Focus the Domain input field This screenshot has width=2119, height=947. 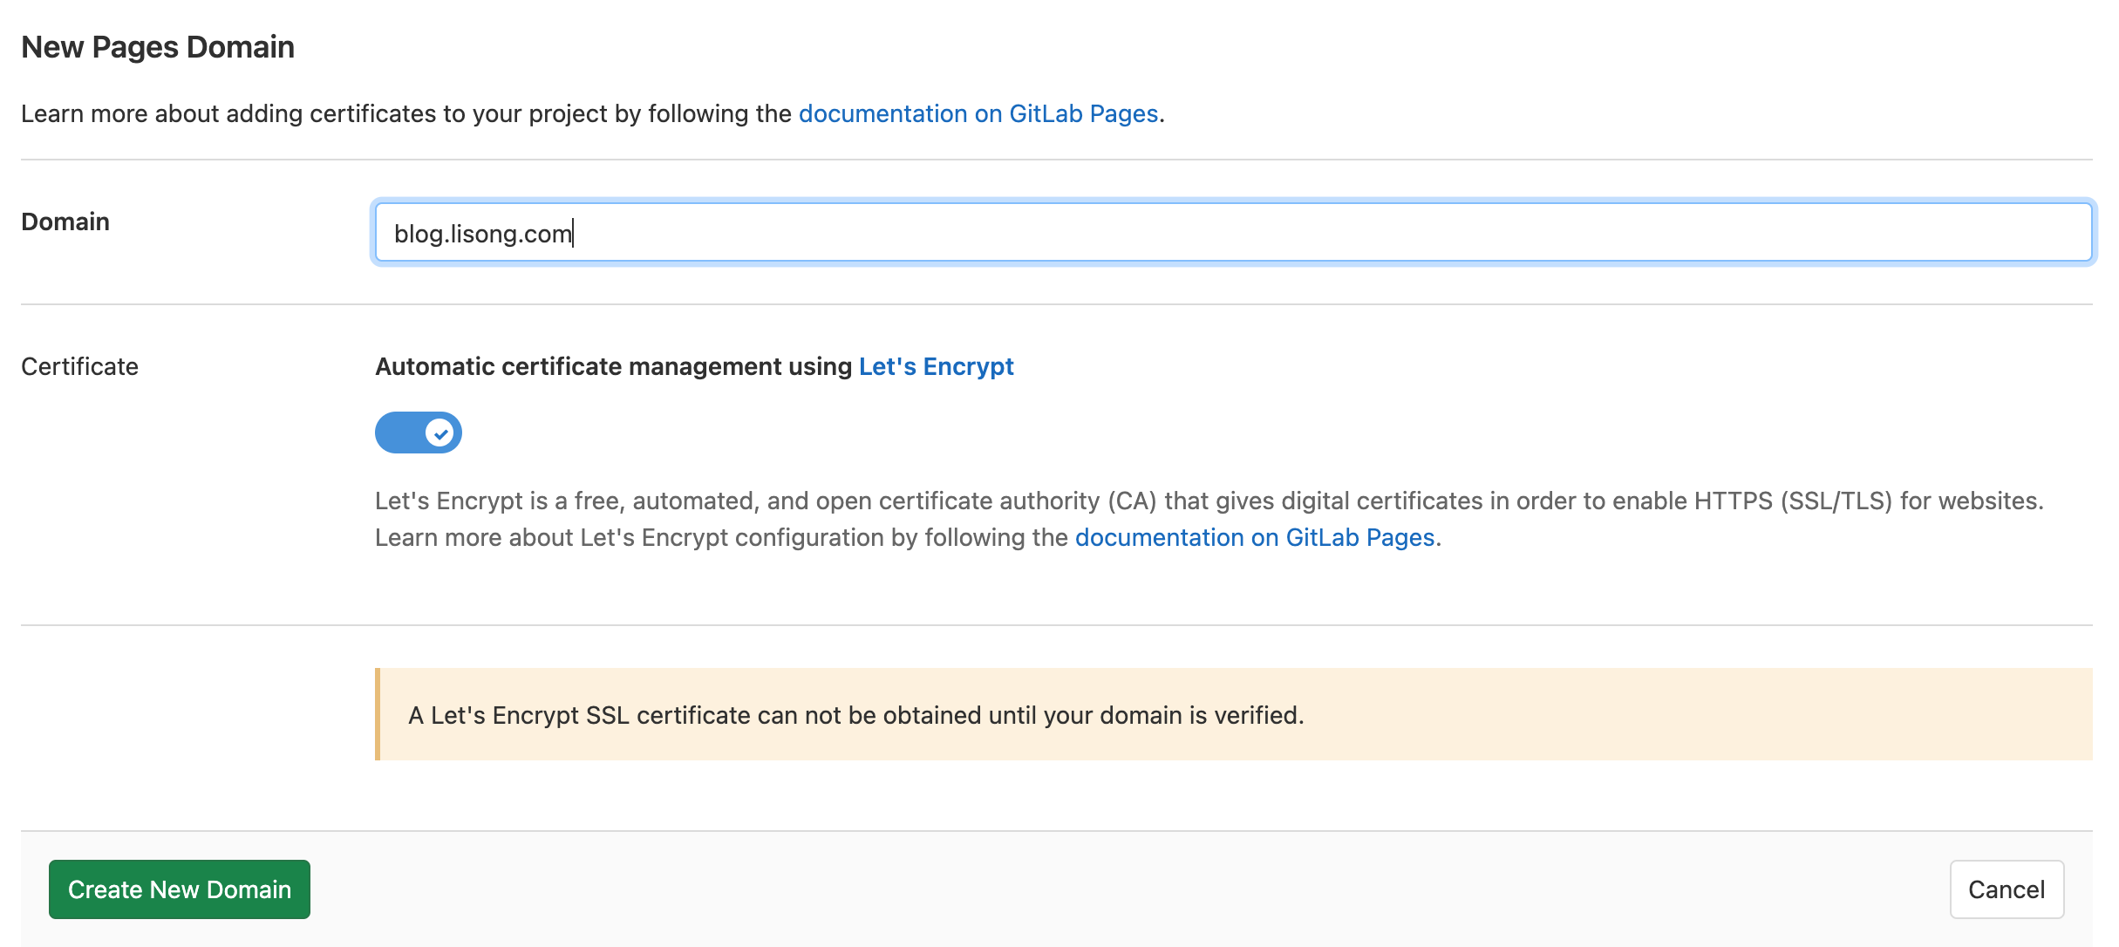tap(1233, 232)
